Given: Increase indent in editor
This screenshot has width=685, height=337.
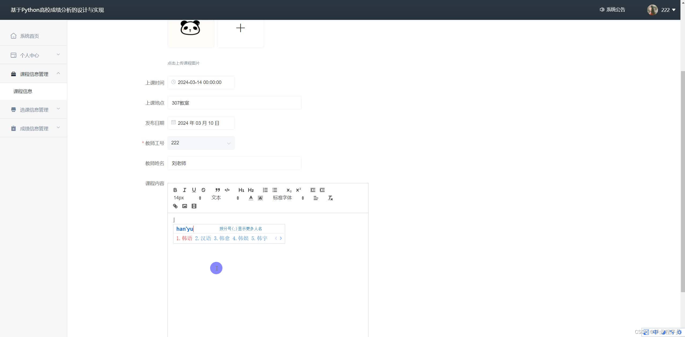Looking at the screenshot, I should (x=322, y=190).
